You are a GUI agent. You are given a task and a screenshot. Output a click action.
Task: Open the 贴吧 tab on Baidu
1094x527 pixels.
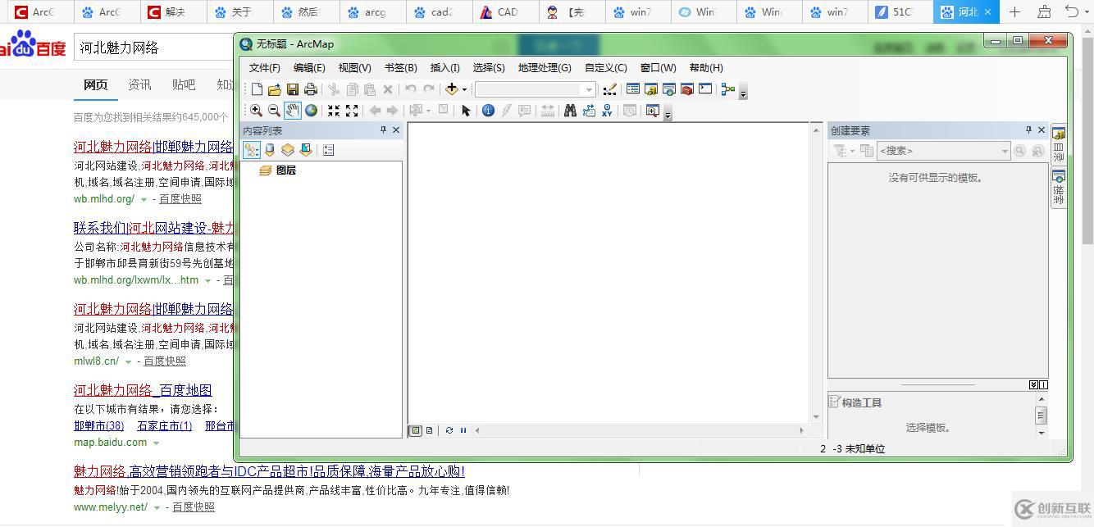pos(184,84)
